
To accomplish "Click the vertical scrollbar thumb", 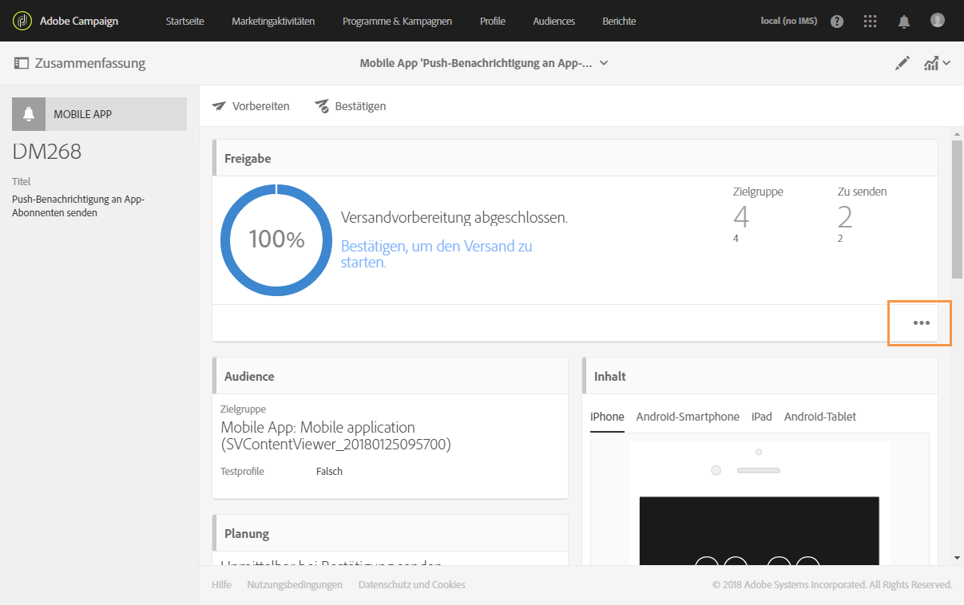I will pos(957,209).
